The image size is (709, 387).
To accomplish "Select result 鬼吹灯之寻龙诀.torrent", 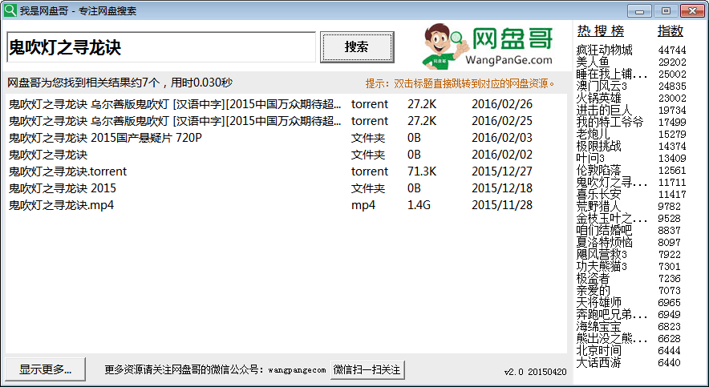I will (x=286, y=171).
